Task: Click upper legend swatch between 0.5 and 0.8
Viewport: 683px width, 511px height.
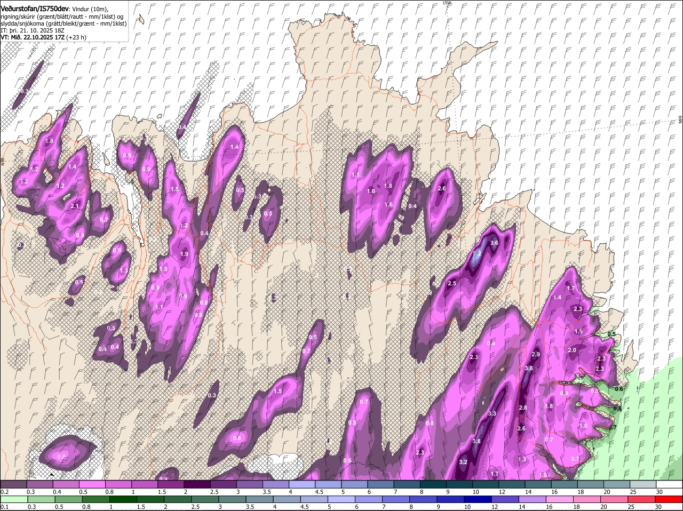Action: click(92, 484)
